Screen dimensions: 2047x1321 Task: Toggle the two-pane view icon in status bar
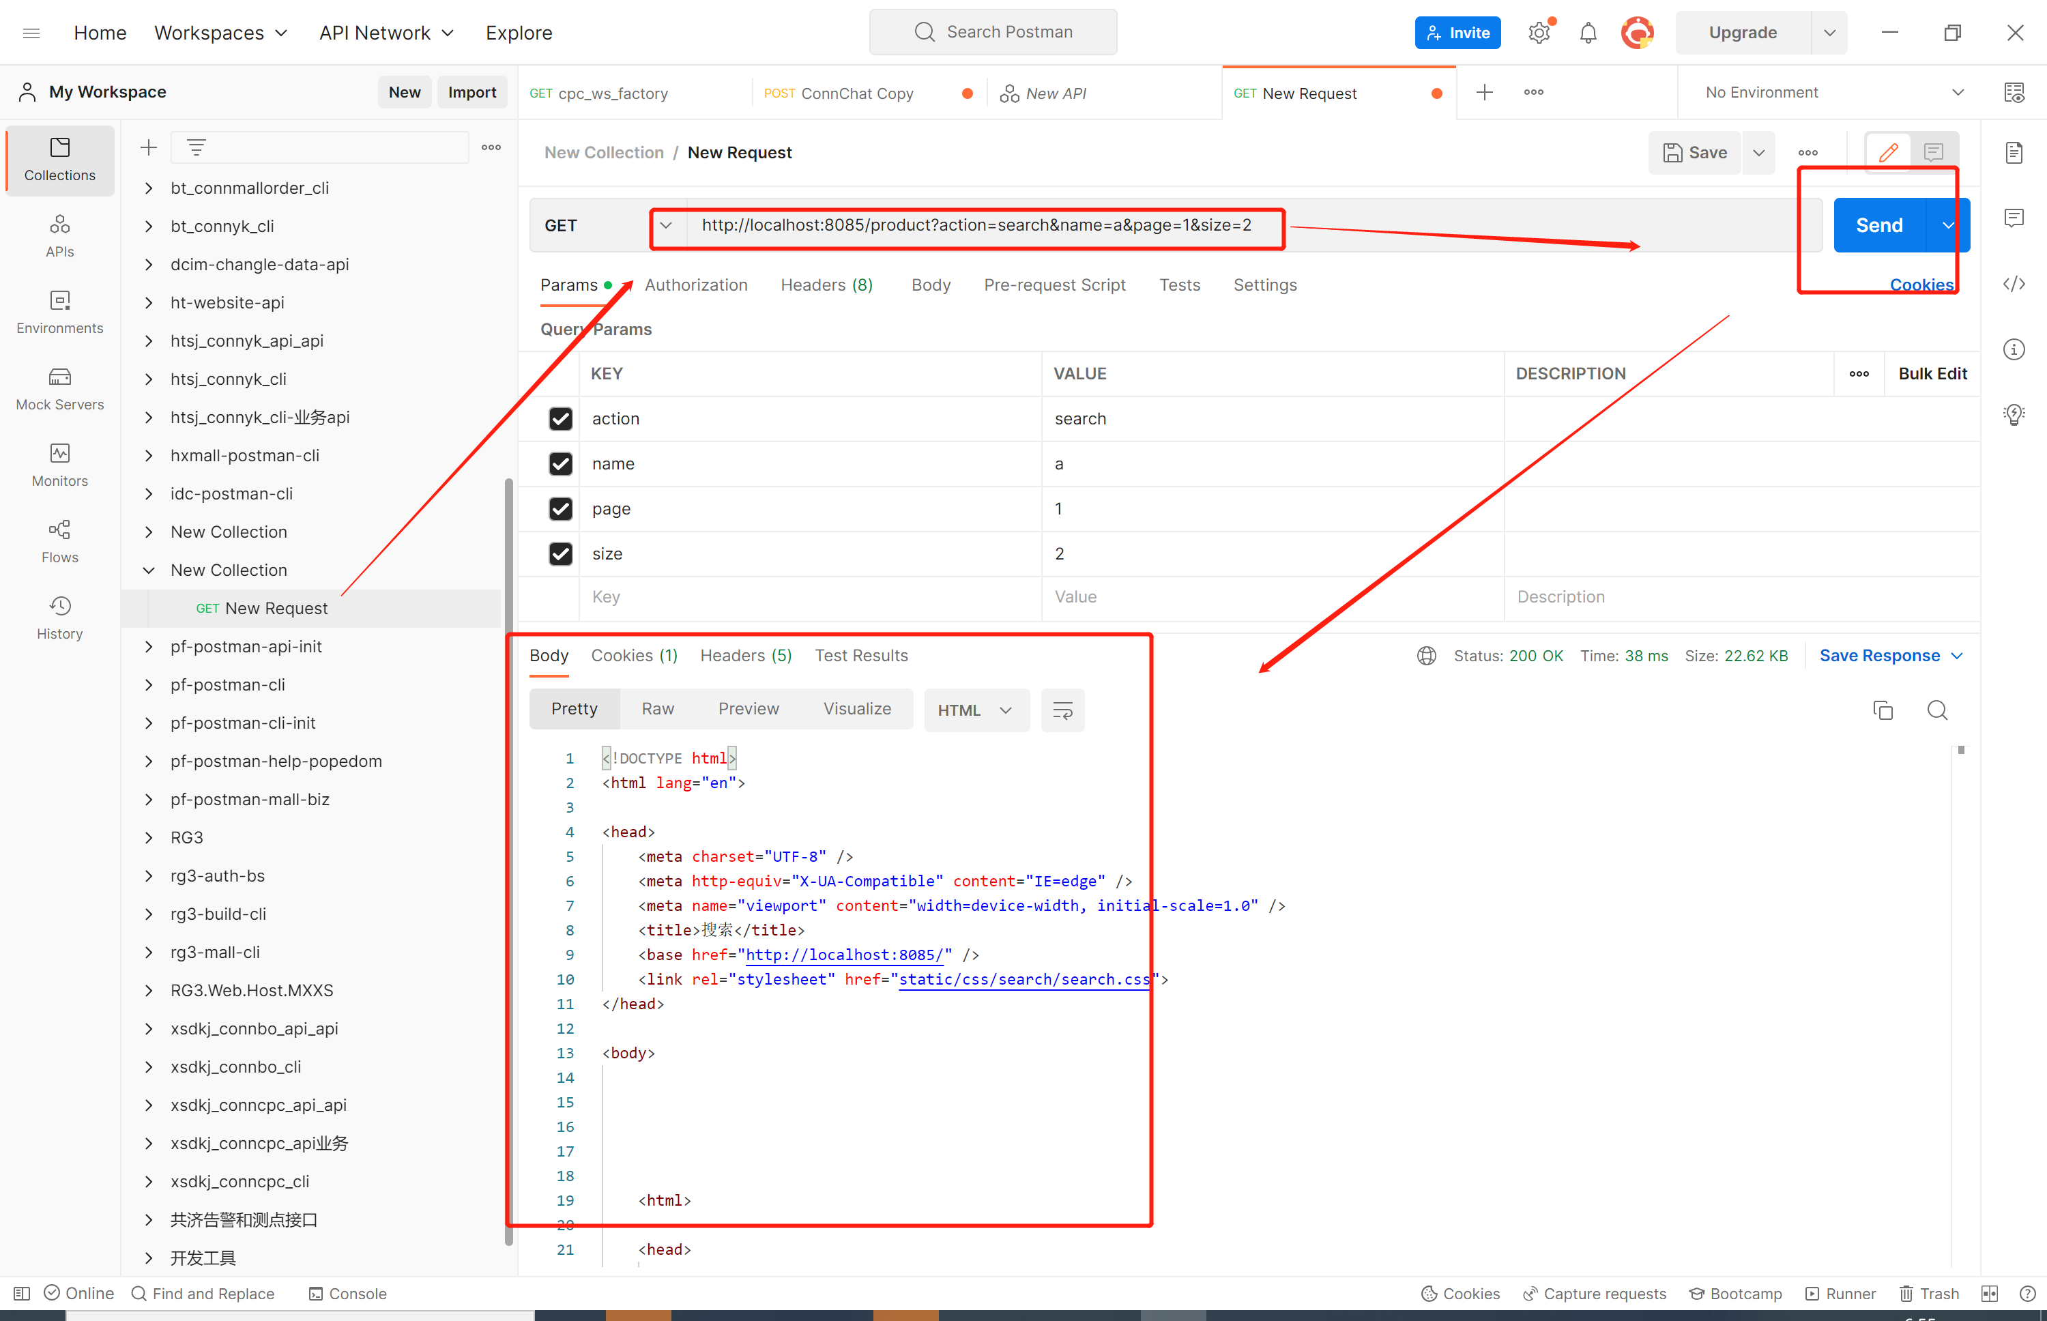click(x=1990, y=1294)
